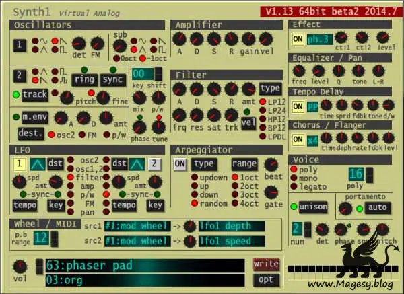Click the ring button

click(x=85, y=80)
